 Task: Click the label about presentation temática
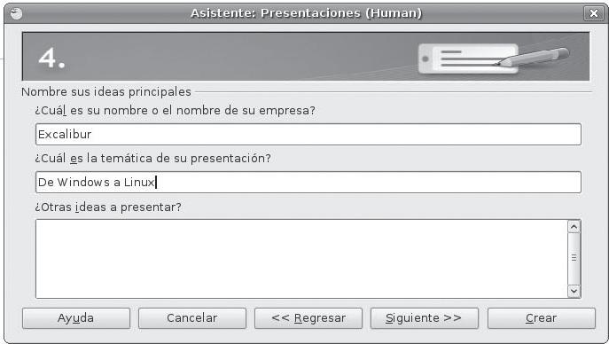152,159
